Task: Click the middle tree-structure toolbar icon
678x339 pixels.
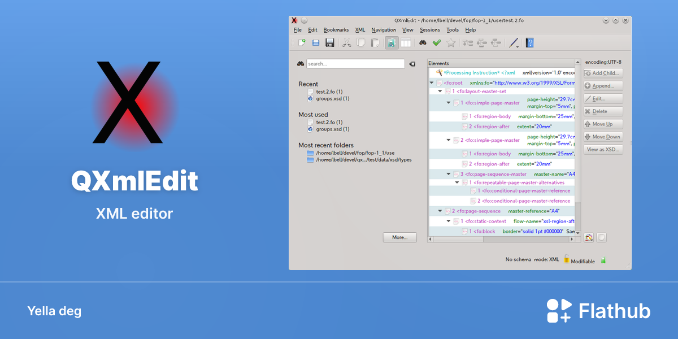Action: 482,42
